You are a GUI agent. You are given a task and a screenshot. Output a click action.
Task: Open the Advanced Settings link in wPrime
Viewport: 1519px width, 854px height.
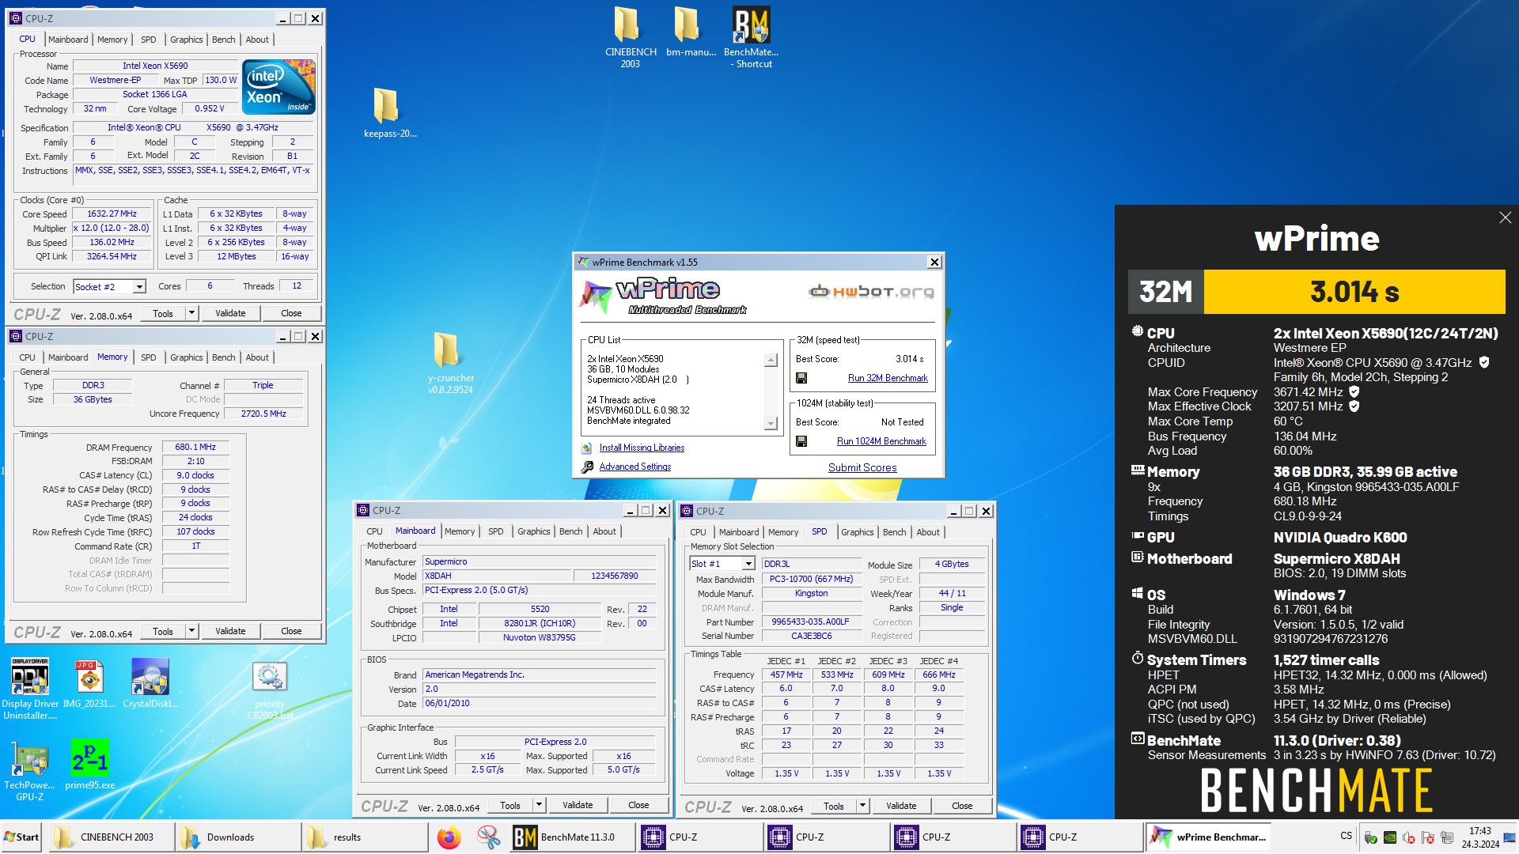click(634, 467)
